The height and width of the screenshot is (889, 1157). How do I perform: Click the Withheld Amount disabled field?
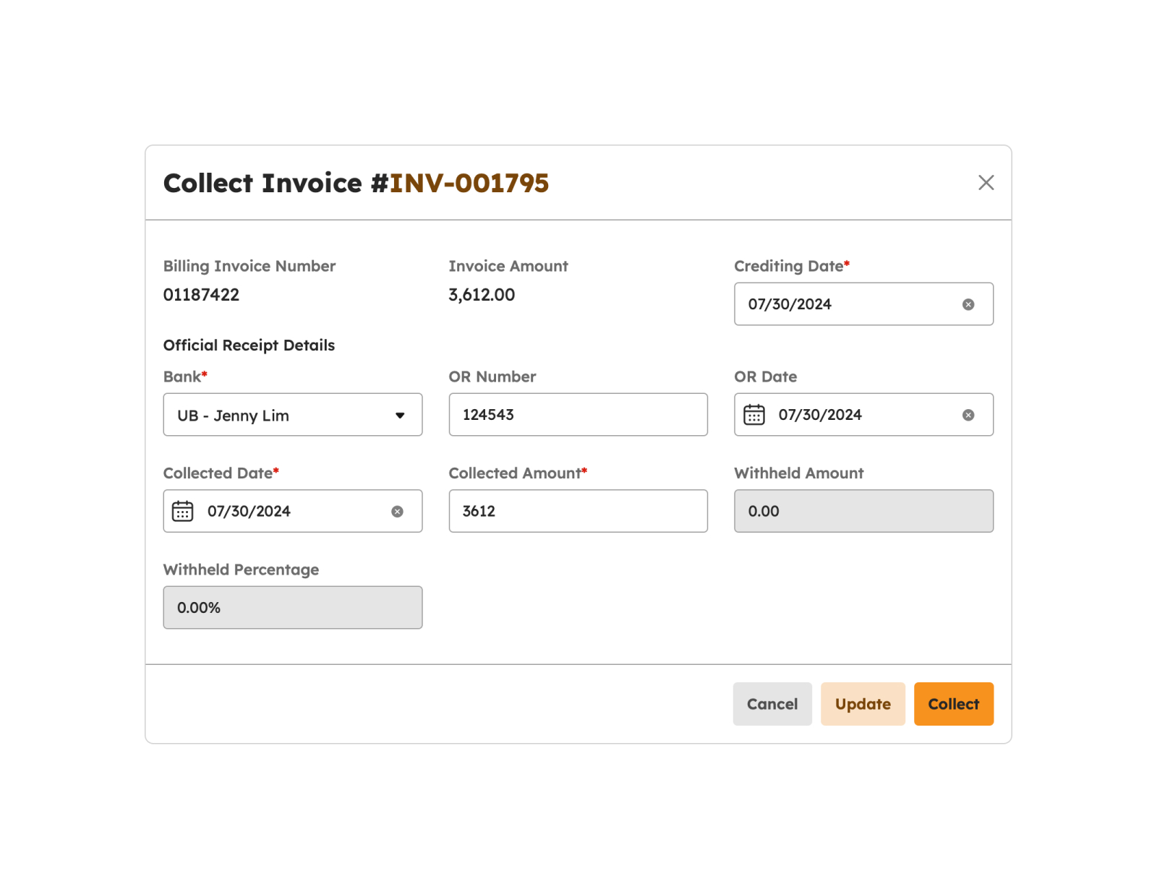(x=863, y=511)
